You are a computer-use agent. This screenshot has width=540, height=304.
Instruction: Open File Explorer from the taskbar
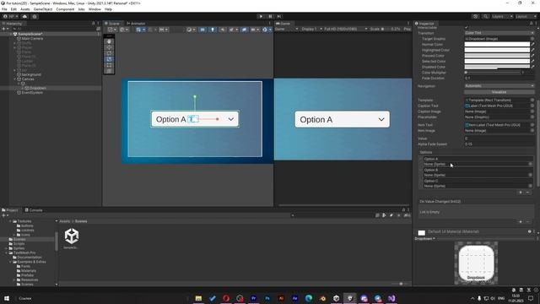click(198, 298)
